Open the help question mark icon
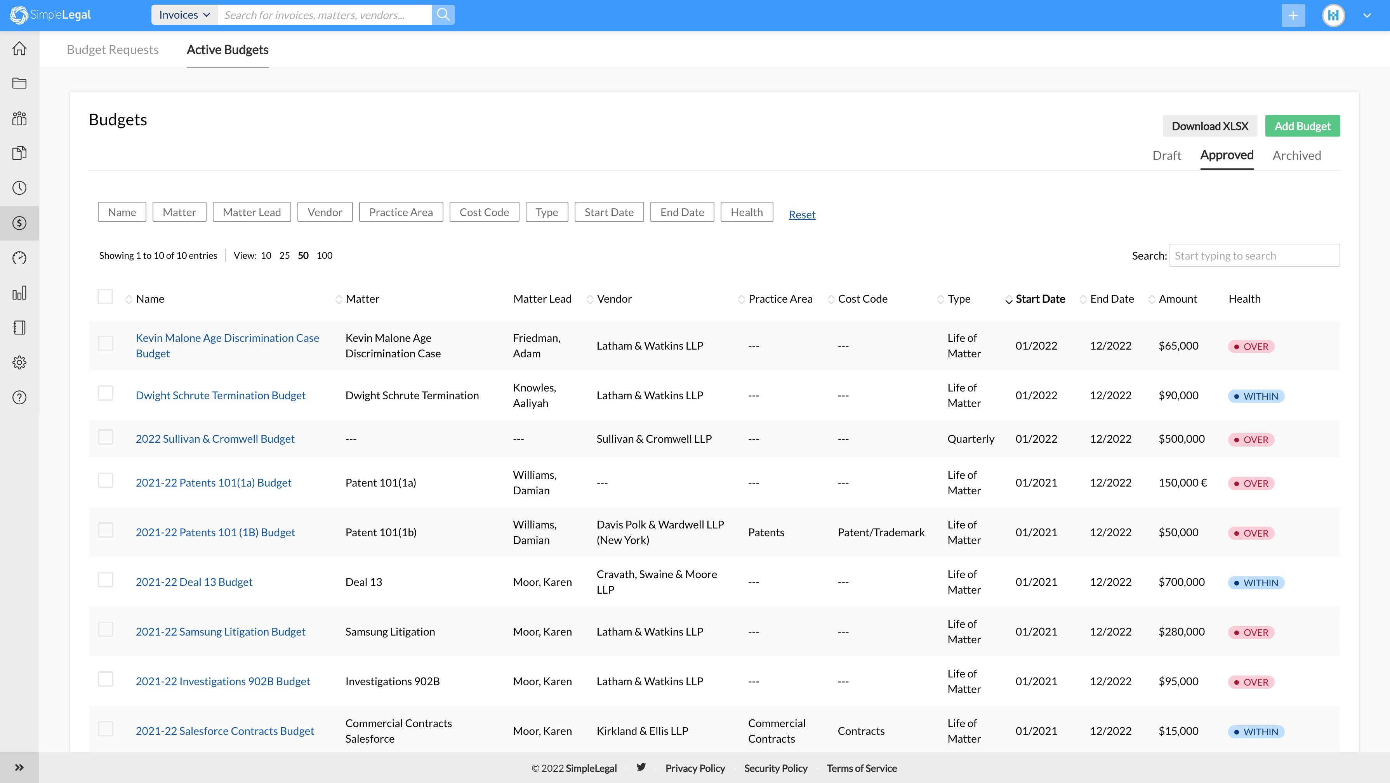 (x=19, y=397)
